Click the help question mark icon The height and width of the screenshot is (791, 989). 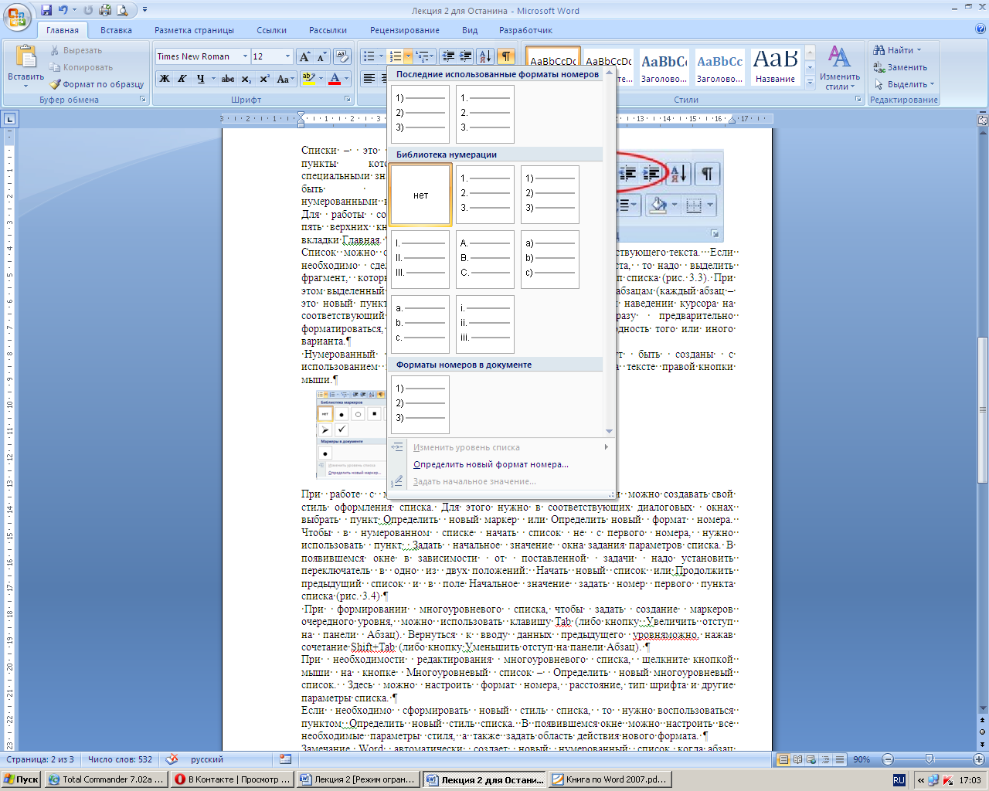pyautogui.click(x=980, y=30)
